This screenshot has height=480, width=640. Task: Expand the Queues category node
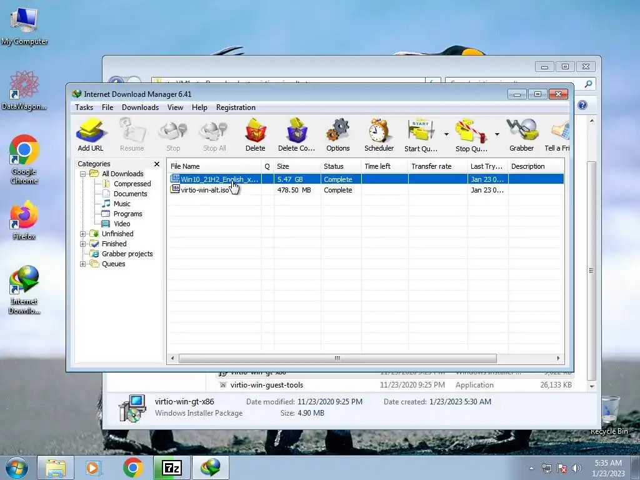click(x=83, y=264)
